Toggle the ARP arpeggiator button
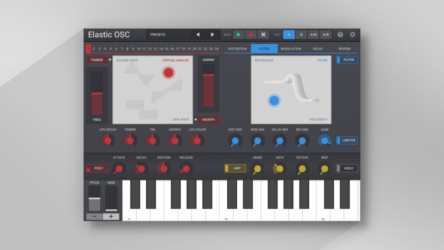This screenshot has width=444, height=250. pos(235,168)
